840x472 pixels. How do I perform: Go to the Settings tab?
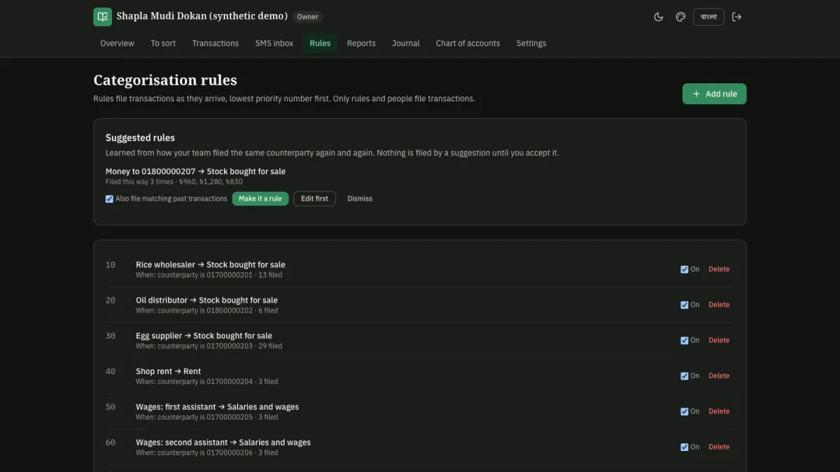pyautogui.click(x=531, y=43)
